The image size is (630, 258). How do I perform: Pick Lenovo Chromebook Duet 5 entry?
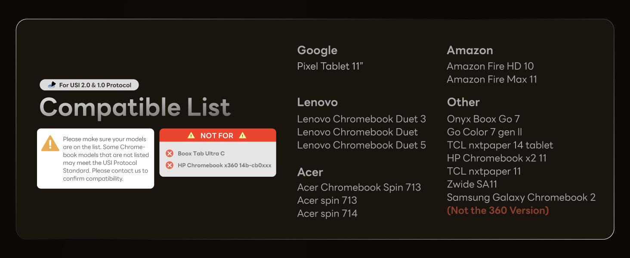click(361, 145)
